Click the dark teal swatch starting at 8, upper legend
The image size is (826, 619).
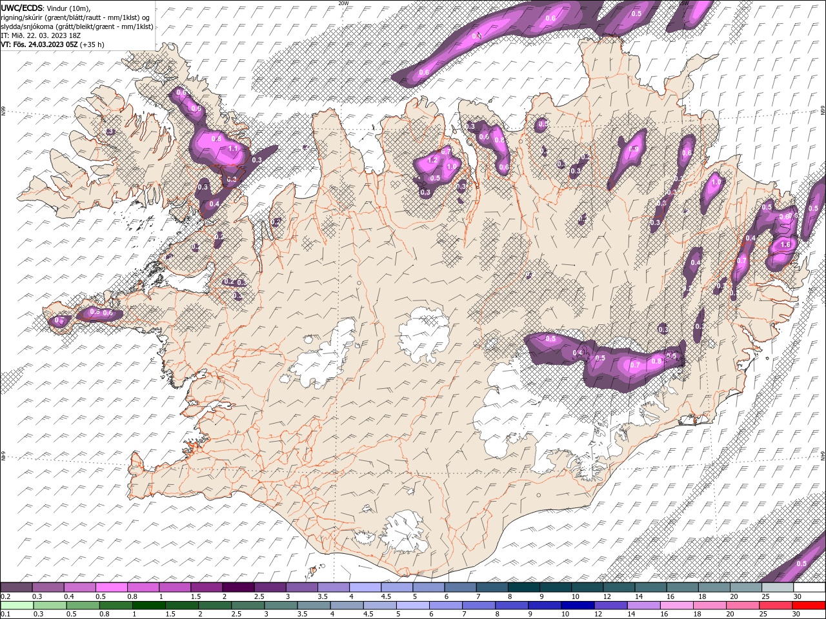[524, 587]
